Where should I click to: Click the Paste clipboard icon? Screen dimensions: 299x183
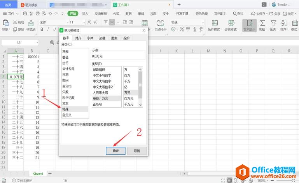point(6,23)
